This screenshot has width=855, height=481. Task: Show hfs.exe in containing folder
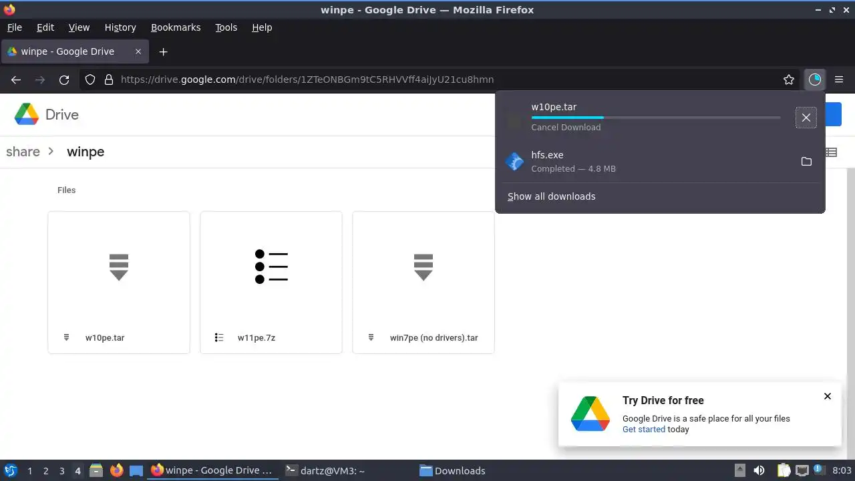pyautogui.click(x=806, y=162)
